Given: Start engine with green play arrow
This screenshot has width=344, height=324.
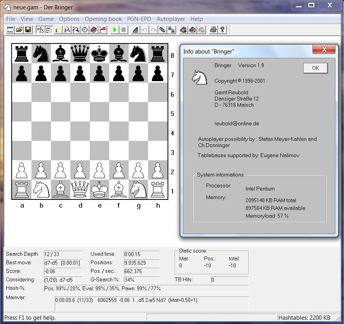Looking at the screenshot, I should pos(115,29).
